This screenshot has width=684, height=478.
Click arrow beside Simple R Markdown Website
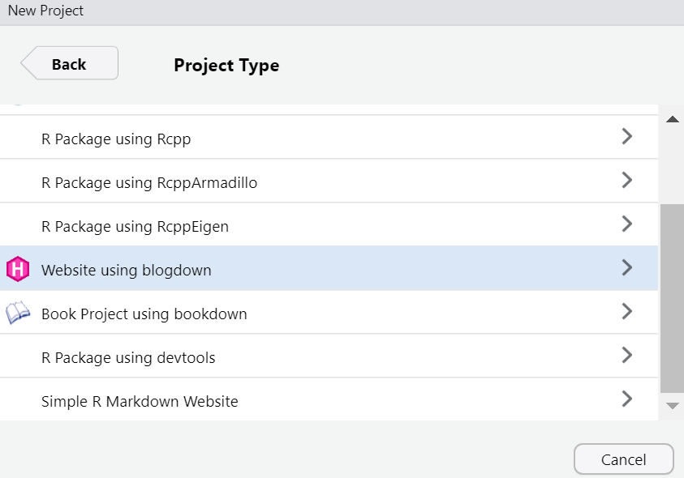(x=627, y=399)
